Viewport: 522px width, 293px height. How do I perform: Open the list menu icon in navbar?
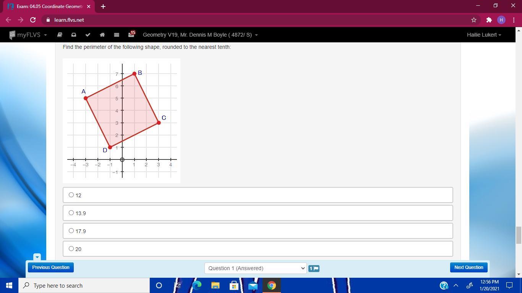pos(117,35)
